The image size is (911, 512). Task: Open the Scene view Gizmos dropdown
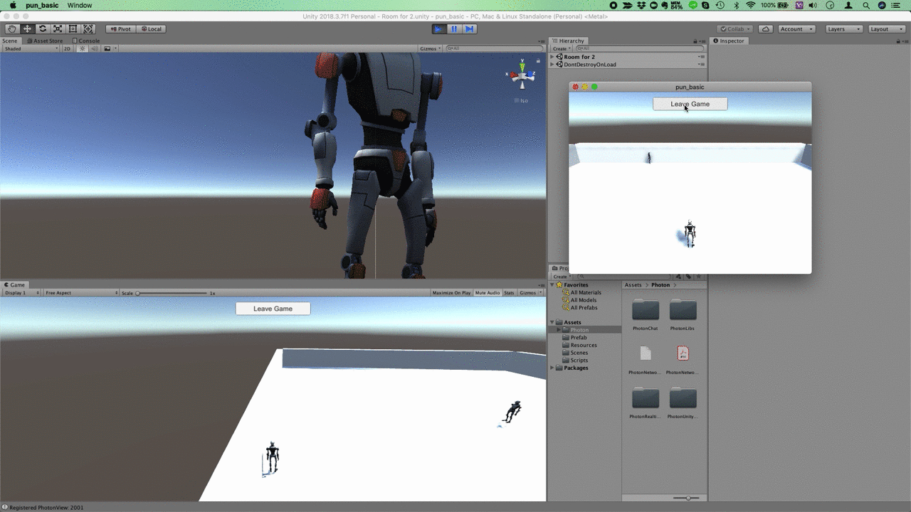431,48
